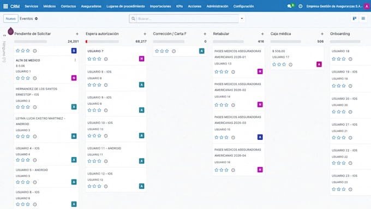Image resolution: width=371 pixels, height=209 pixels.
Task: Click the Onboarding column header
Action: pyautogui.click(x=340, y=34)
